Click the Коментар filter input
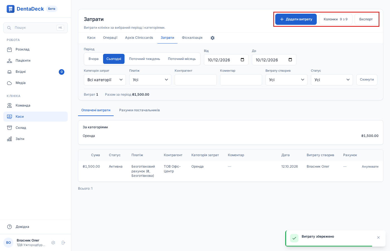Image resolution: width=390 pixels, height=251 pixels. [241, 80]
